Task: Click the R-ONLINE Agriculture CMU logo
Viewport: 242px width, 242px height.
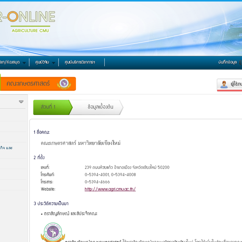Action: click(x=28, y=22)
